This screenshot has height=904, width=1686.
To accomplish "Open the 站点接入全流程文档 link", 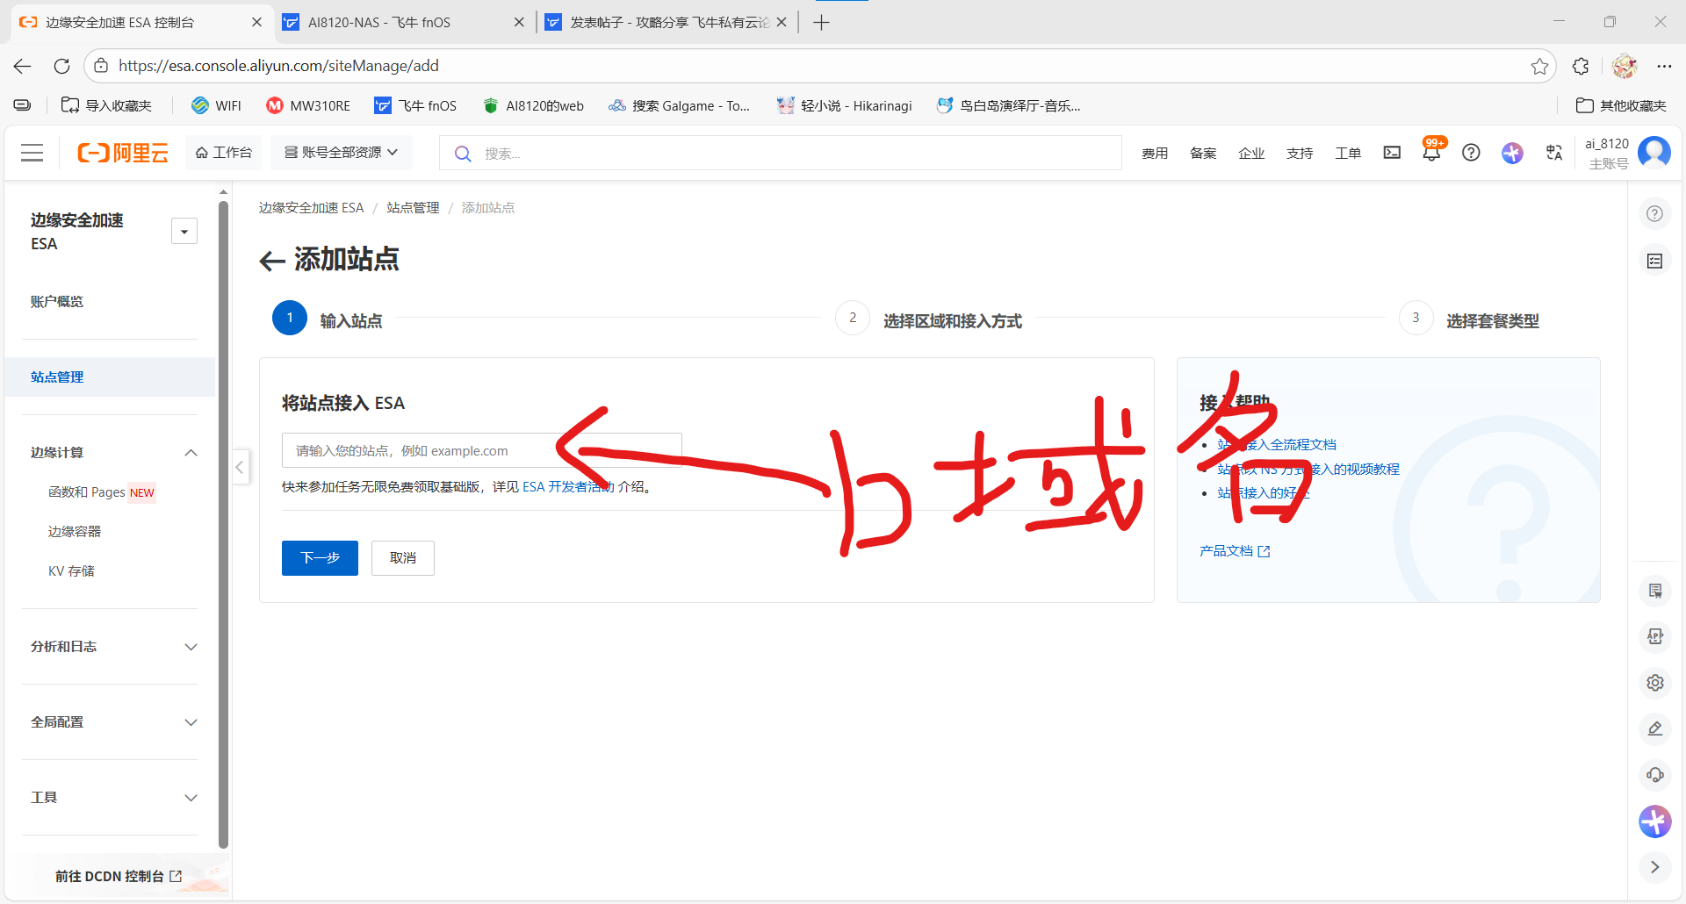I will pos(1275,444).
